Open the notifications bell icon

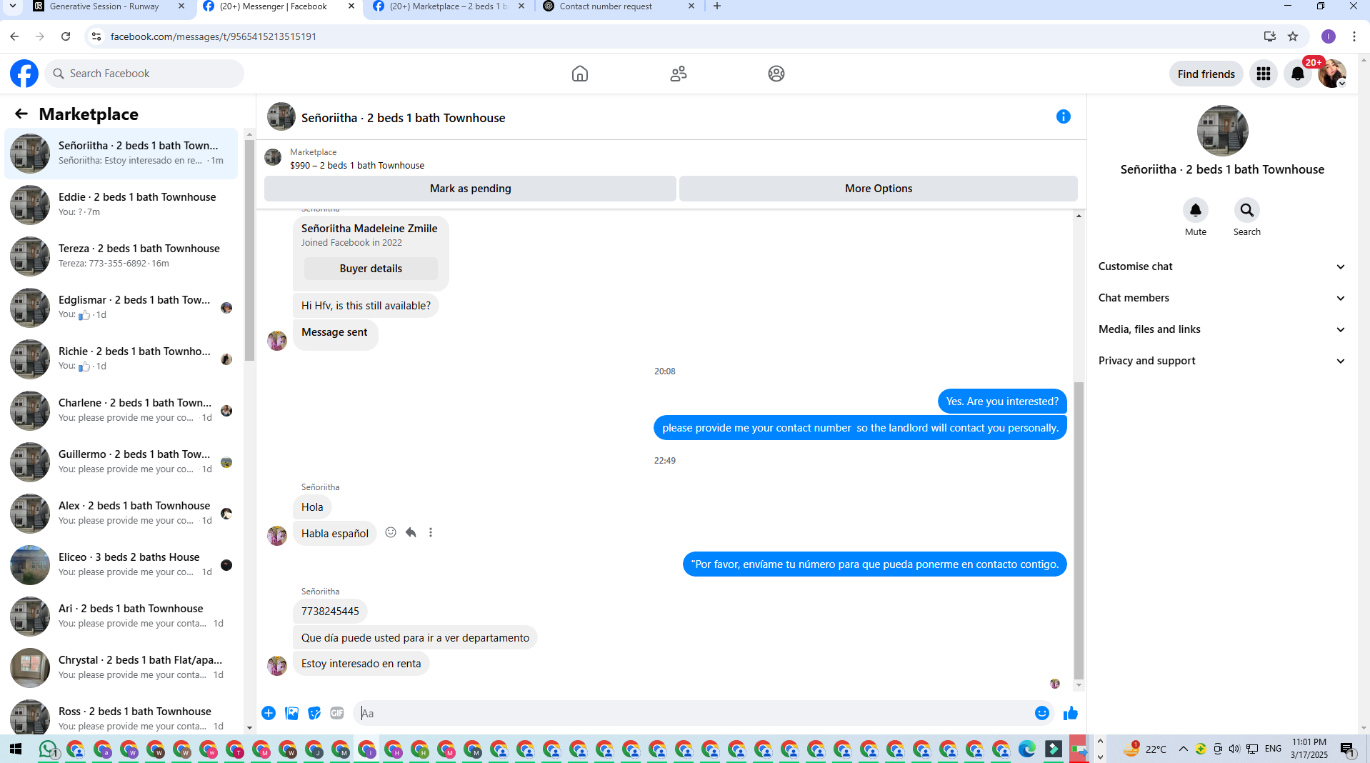tap(1298, 74)
